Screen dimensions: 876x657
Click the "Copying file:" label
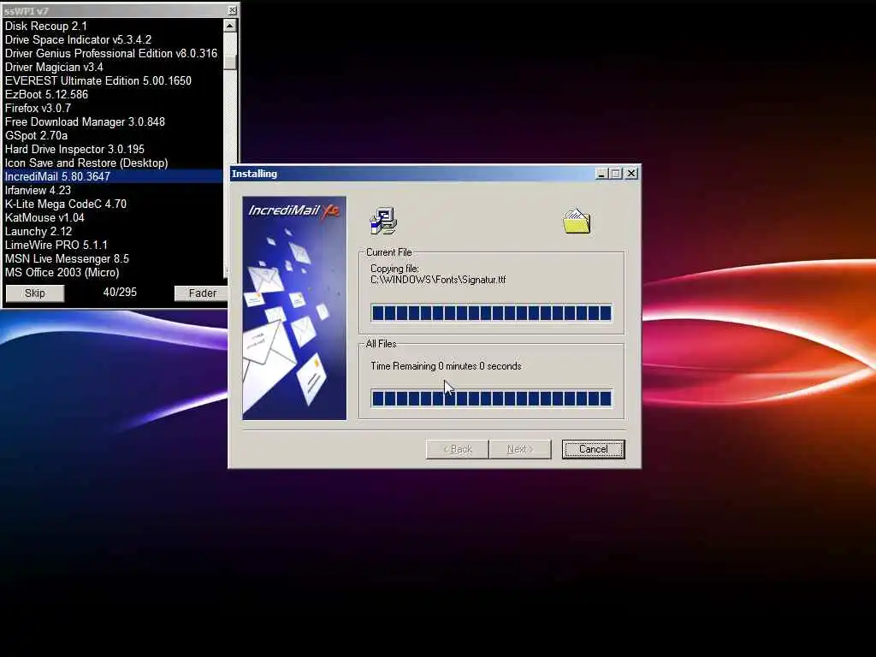point(394,269)
